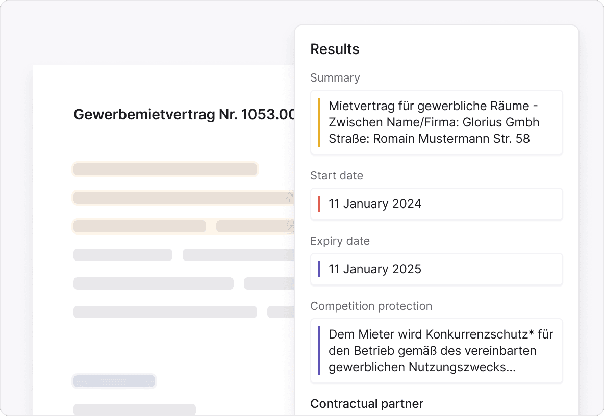Click the red marker bar beside start date

pos(319,204)
